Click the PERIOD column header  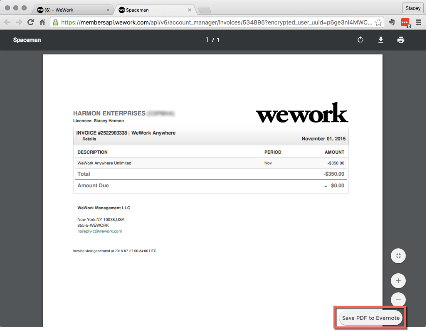(x=273, y=152)
